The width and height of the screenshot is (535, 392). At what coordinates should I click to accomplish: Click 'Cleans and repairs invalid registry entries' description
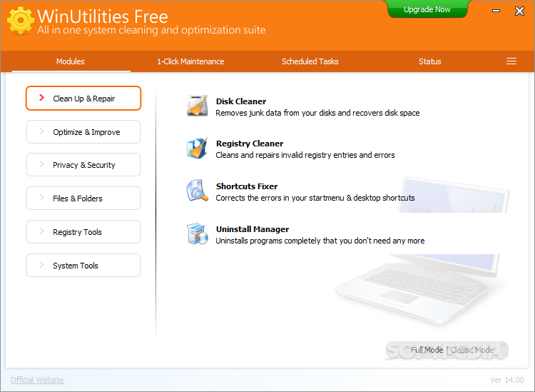305,155
